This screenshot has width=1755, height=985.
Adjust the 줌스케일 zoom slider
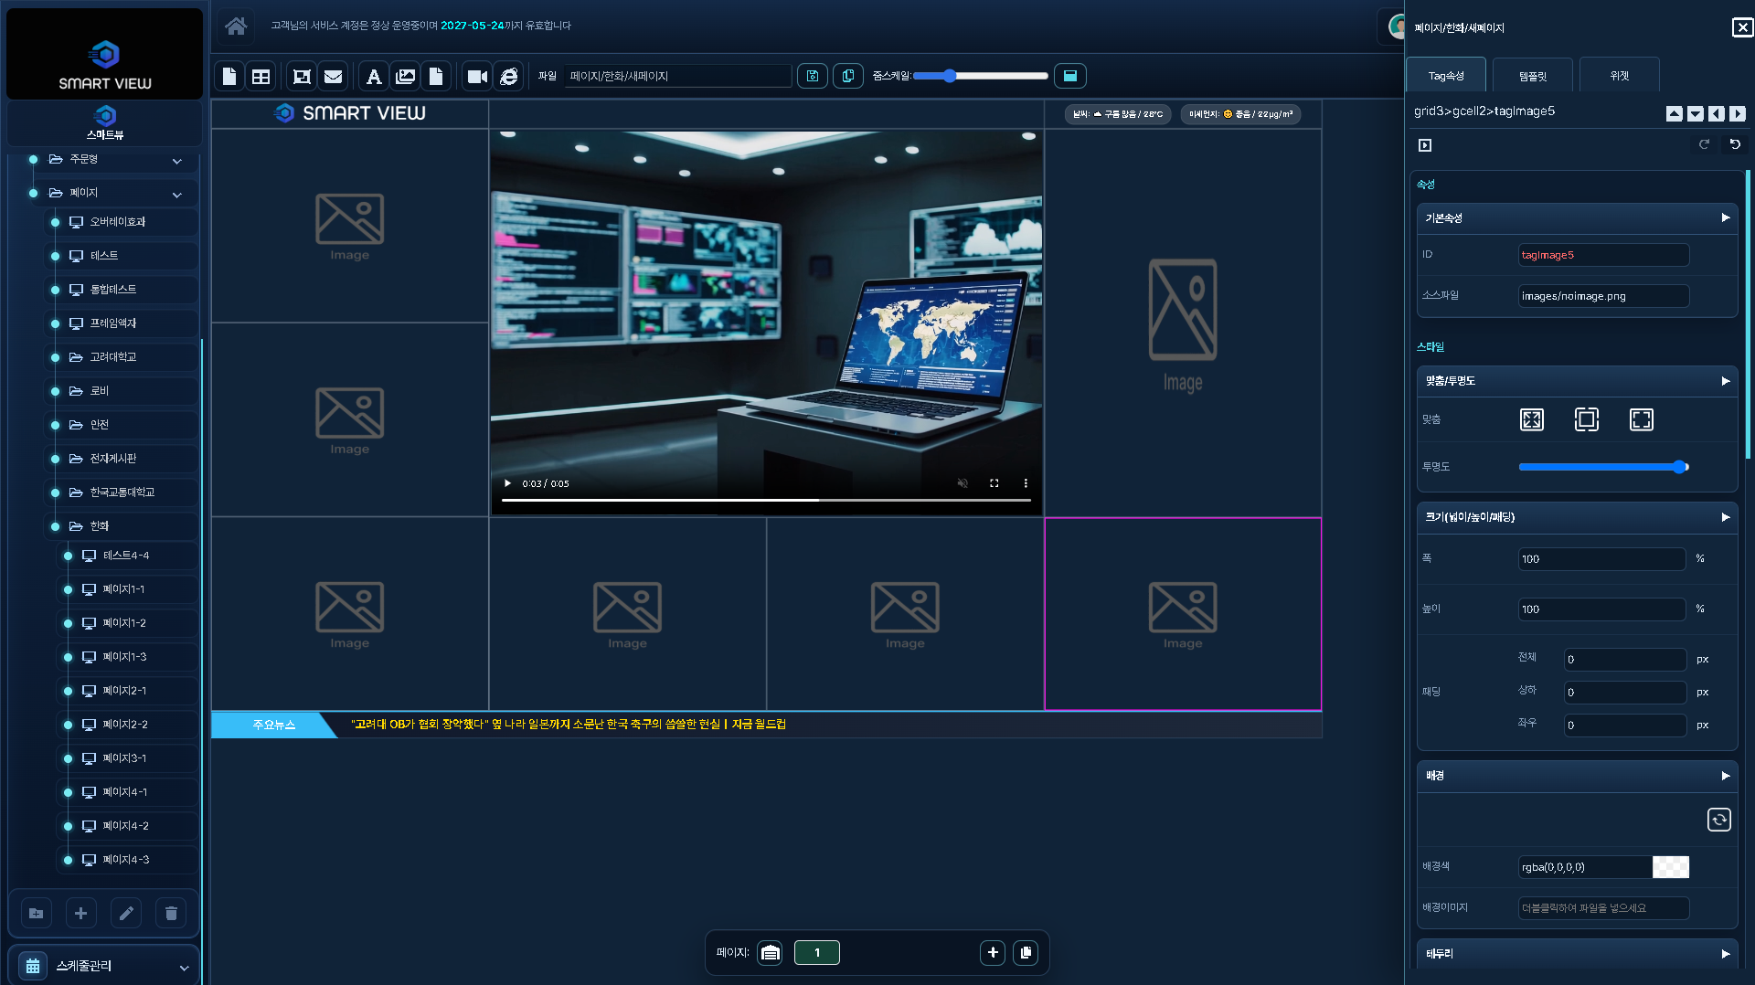(980, 76)
